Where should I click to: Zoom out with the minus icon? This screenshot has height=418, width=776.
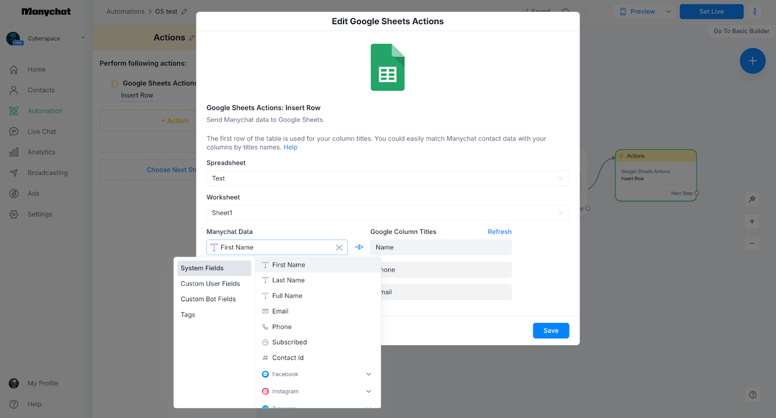(x=752, y=243)
